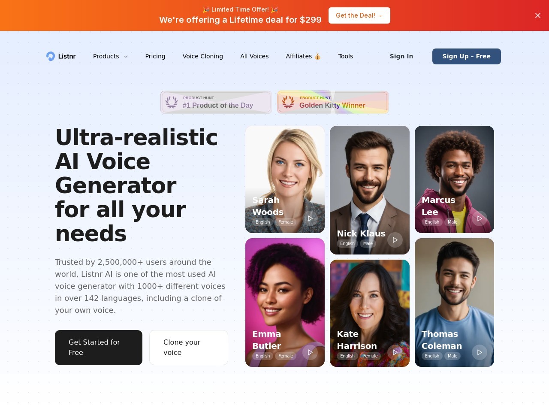Open All Voices from navigation
Viewport: 549px width, 412px height.
pyautogui.click(x=254, y=56)
